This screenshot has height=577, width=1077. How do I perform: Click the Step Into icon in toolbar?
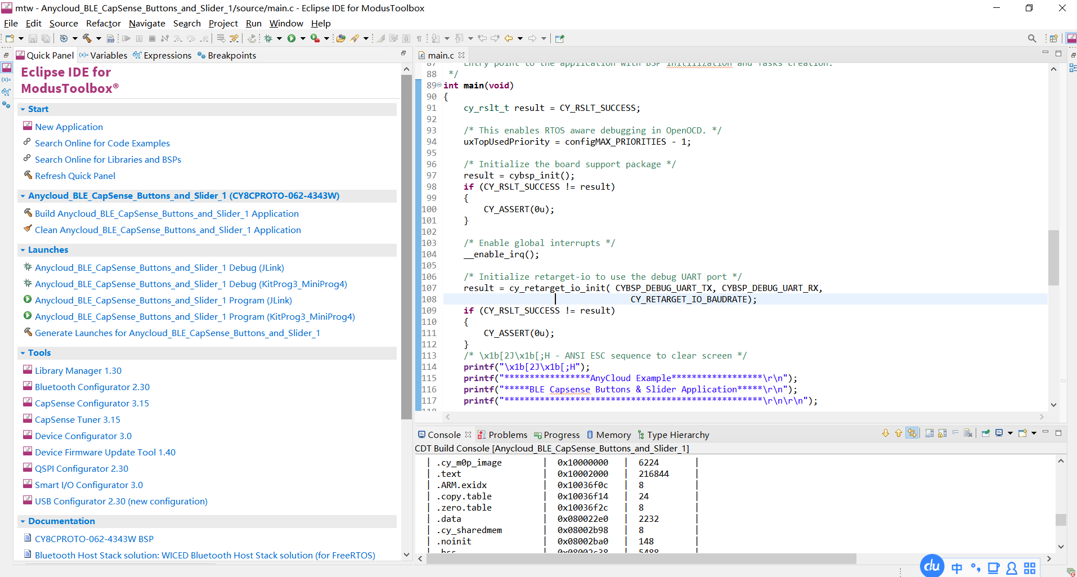point(178,38)
